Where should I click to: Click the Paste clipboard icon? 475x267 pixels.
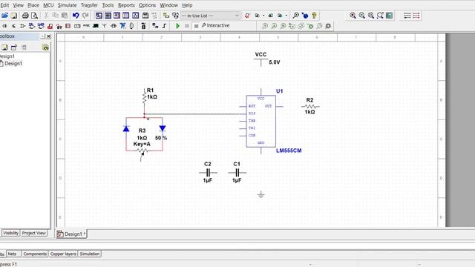point(65,16)
